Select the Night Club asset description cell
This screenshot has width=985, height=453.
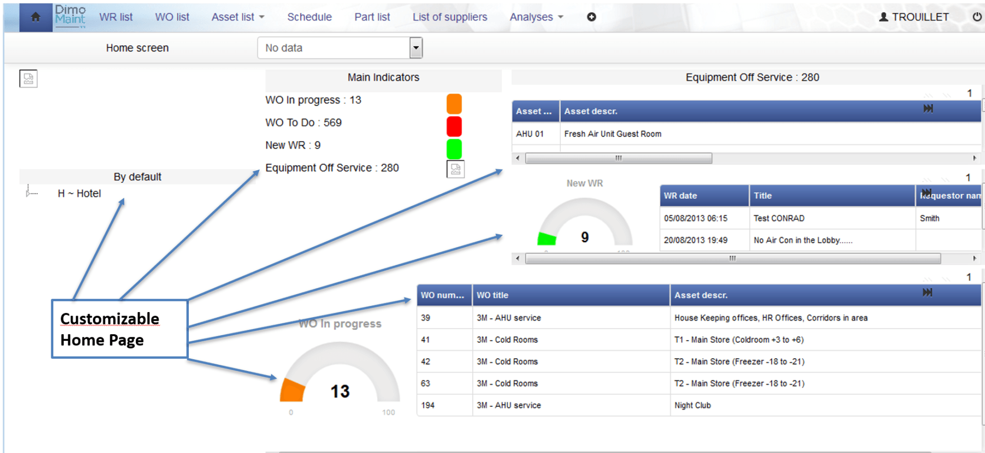pos(825,405)
